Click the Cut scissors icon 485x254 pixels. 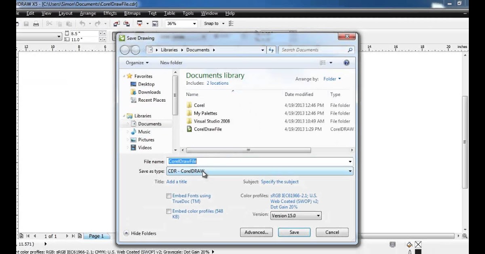pos(49,24)
